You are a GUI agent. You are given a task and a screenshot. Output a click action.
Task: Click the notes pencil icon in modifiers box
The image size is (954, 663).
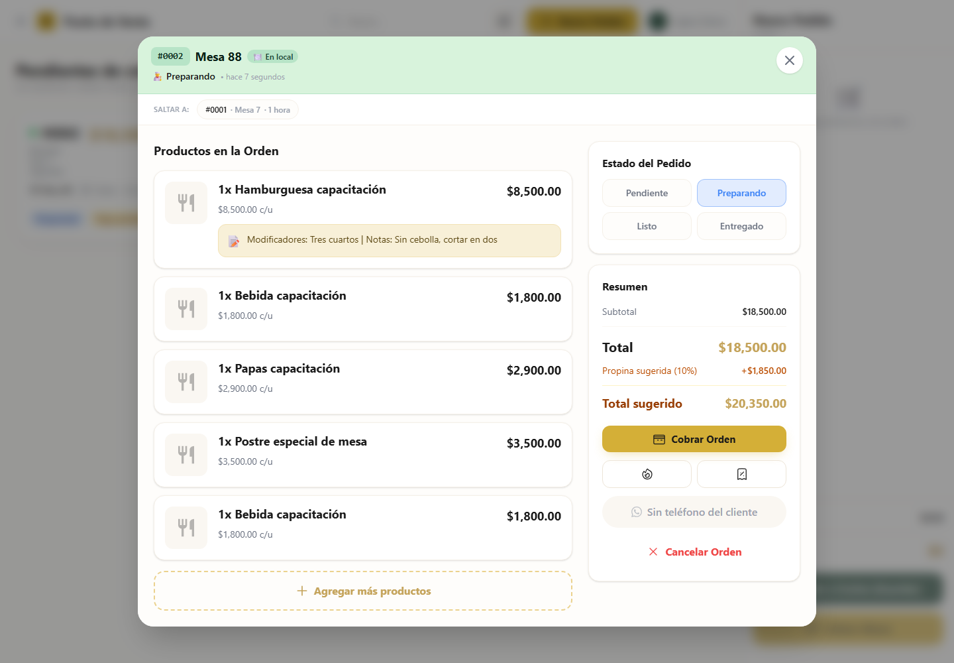coord(234,241)
